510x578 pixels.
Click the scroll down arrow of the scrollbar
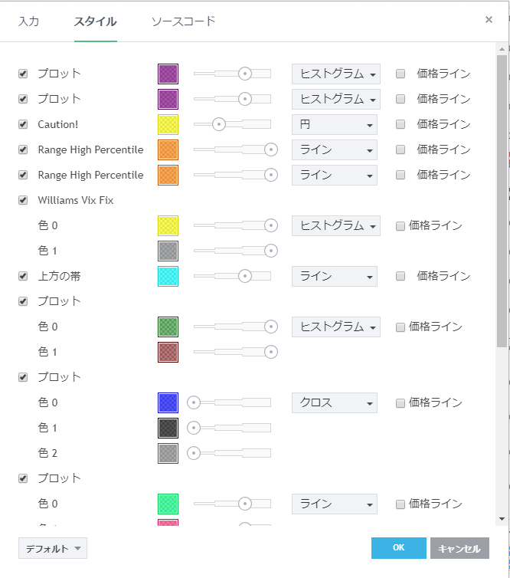coord(502,519)
